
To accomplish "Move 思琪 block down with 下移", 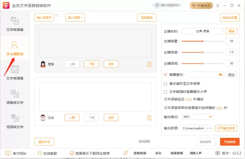I will (x=91, y=64).
